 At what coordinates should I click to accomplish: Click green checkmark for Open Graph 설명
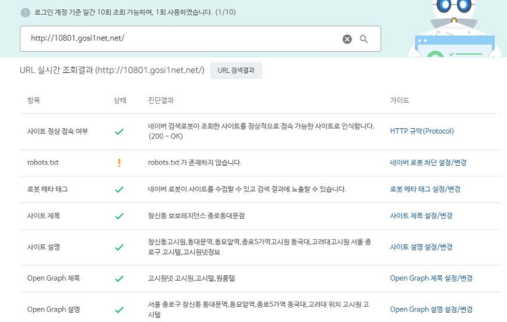[119, 310]
